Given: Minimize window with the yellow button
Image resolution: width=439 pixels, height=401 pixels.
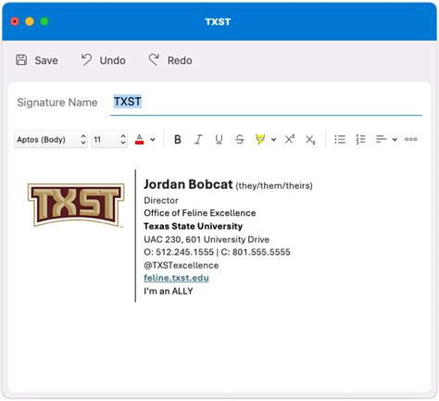Looking at the screenshot, I should tap(30, 21).
